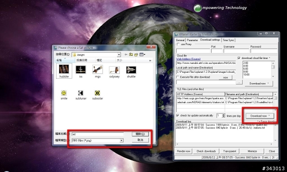Click Filename and path (Destination) column header

pyautogui.click(x=249, y=94)
